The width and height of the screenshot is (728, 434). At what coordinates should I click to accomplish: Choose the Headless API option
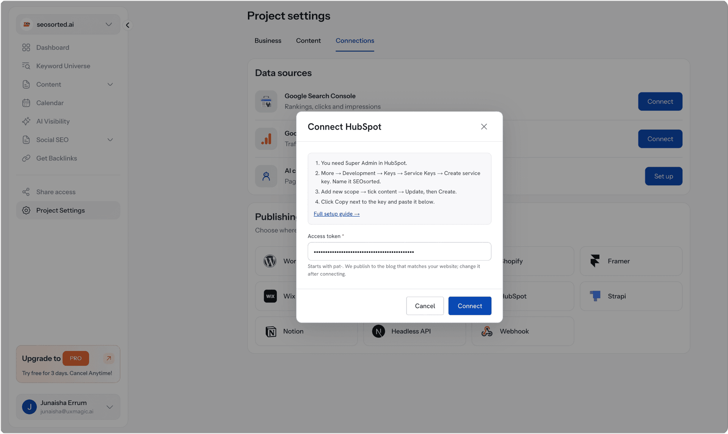414,331
